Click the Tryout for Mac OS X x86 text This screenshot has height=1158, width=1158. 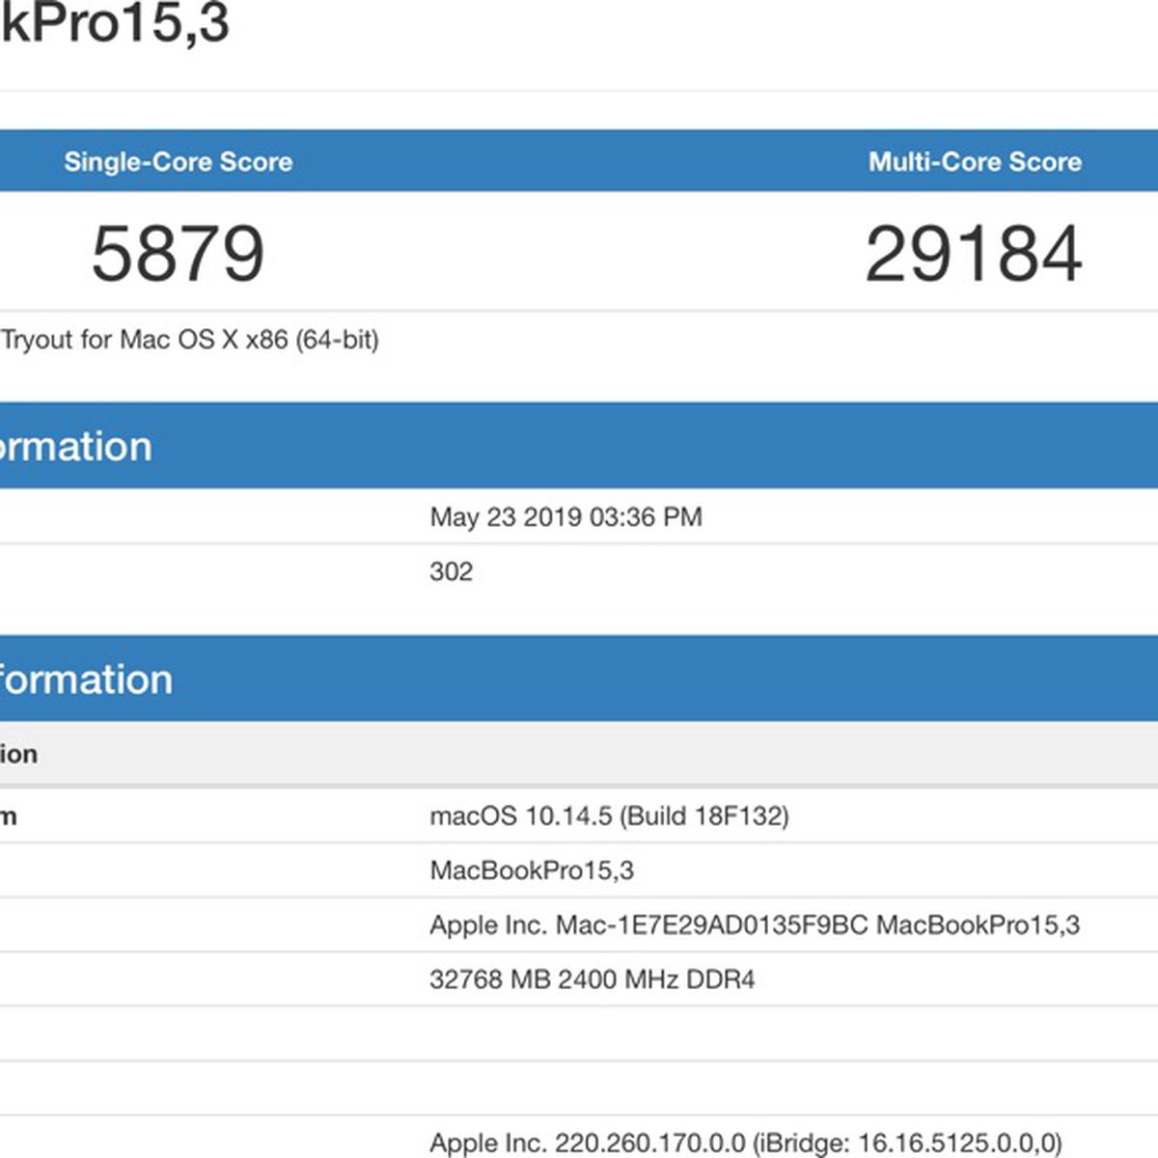(189, 340)
